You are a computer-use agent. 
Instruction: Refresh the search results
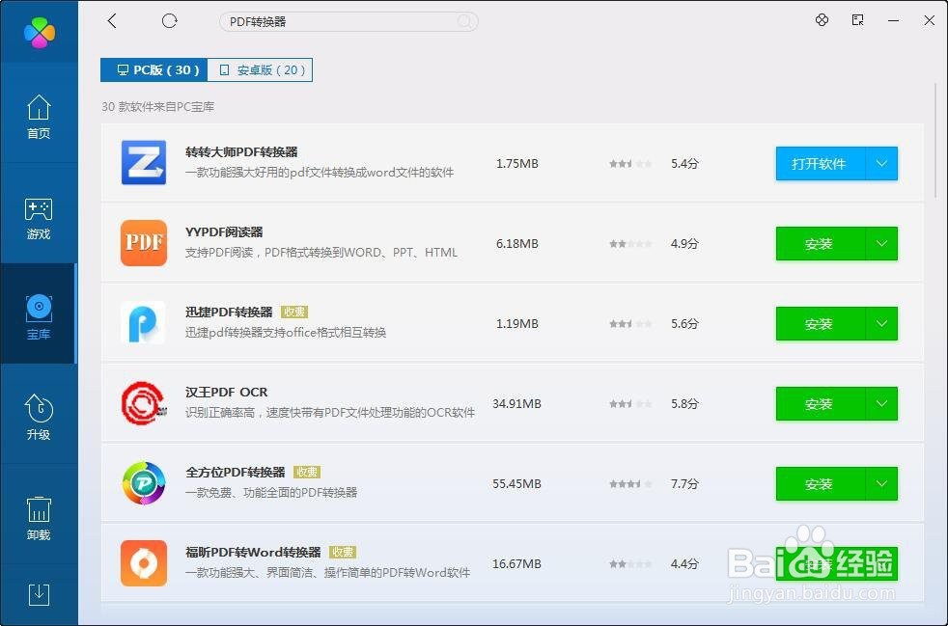tap(169, 20)
